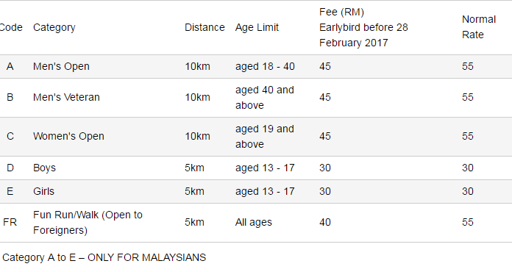Click the Girls category cell
This screenshot has width=512, height=272.
tap(43, 191)
